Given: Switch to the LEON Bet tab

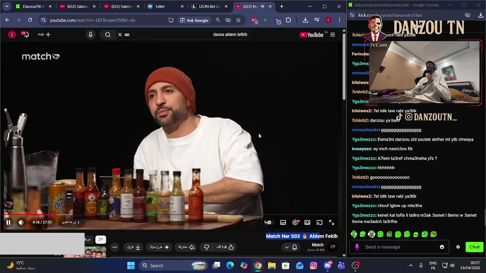Looking at the screenshot, I should (x=208, y=6).
